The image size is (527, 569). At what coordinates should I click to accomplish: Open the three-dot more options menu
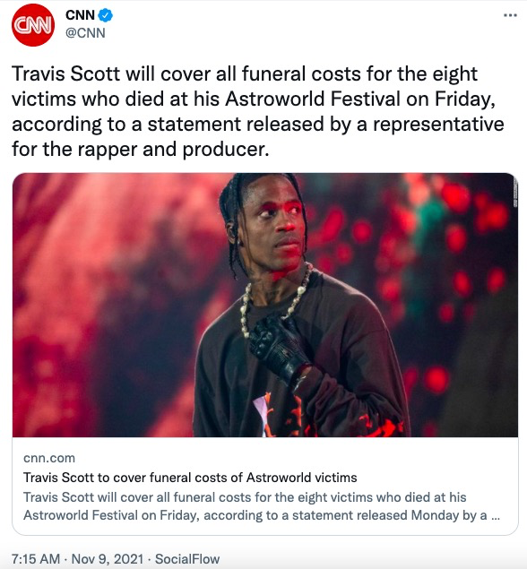pyautogui.click(x=510, y=15)
